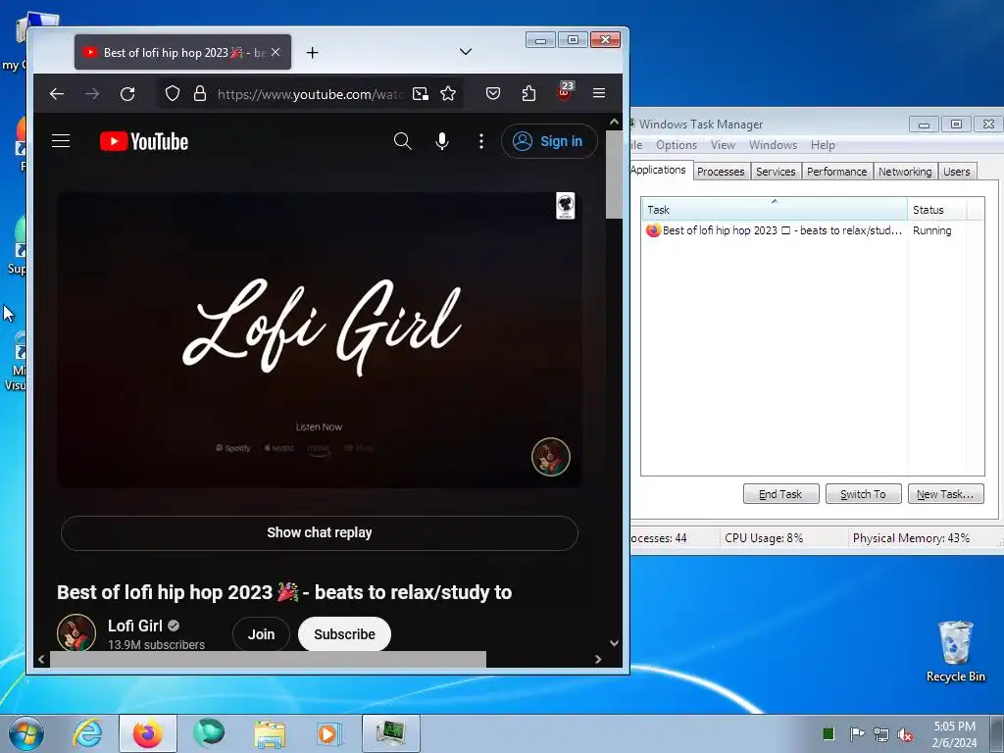Sort by Task column header
Screen dimensions: 1004x753
775,210
